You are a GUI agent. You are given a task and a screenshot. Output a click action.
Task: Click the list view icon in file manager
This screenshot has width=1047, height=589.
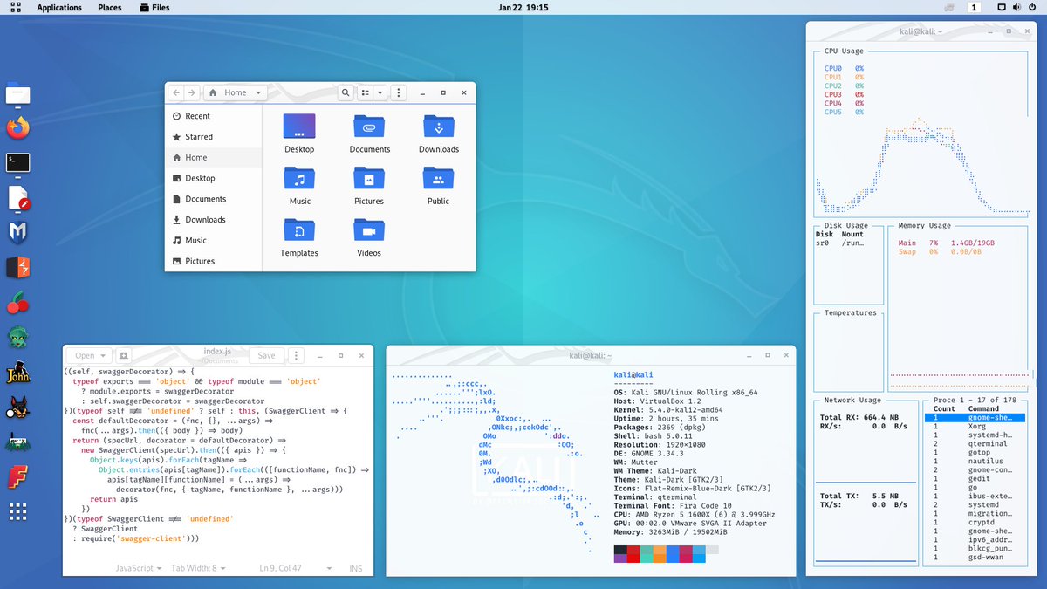[366, 92]
